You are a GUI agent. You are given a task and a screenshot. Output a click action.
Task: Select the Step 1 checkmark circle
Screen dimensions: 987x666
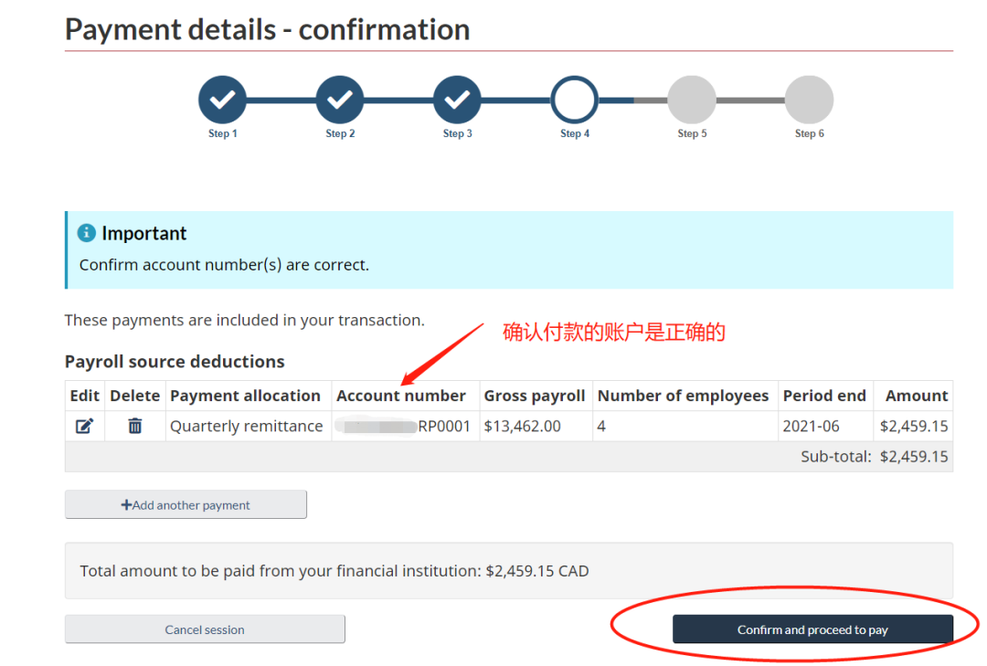pyautogui.click(x=222, y=100)
